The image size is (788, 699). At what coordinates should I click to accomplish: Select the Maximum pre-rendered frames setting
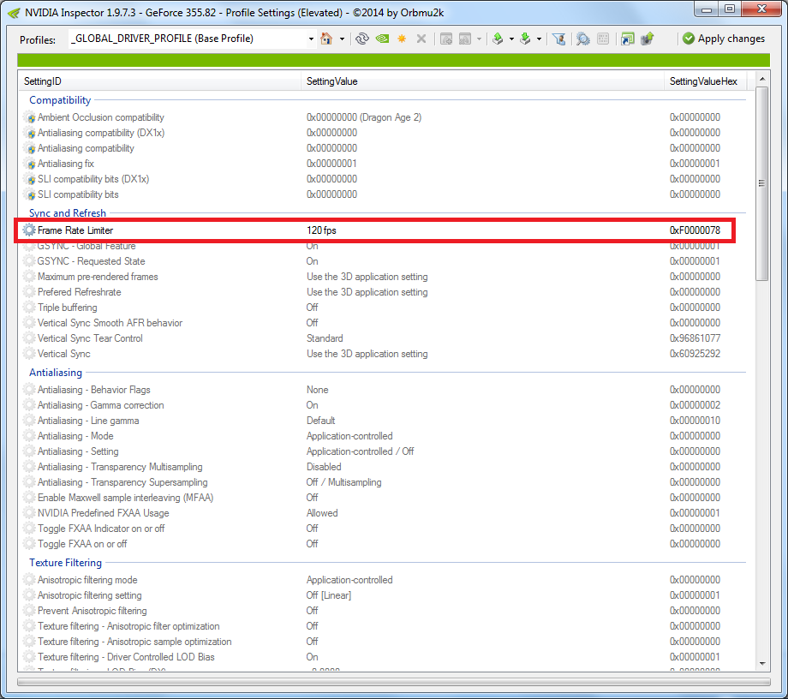[x=98, y=277]
